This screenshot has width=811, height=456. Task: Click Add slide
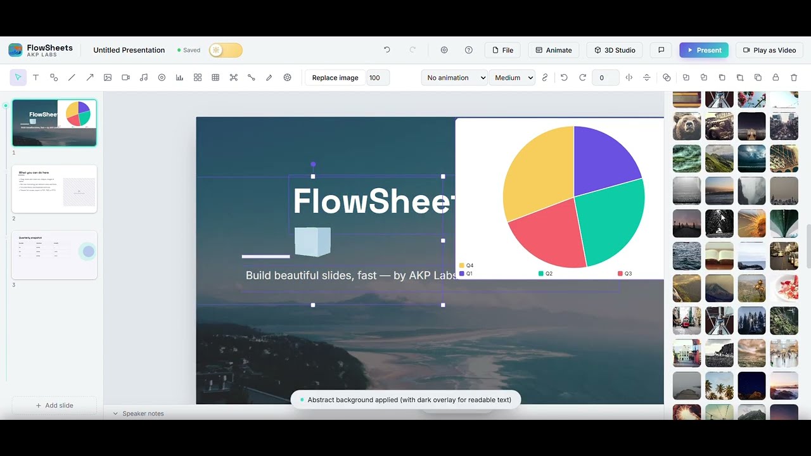(x=54, y=405)
